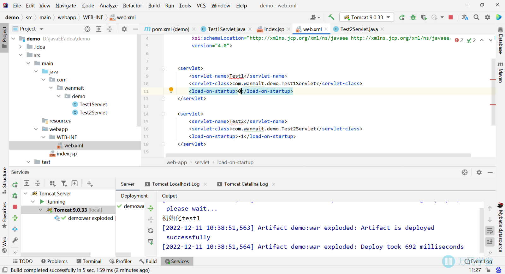The height and width of the screenshot is (274, 505).
Task: Close the pom.xml (demo) tab
Action: click(194, 29)
